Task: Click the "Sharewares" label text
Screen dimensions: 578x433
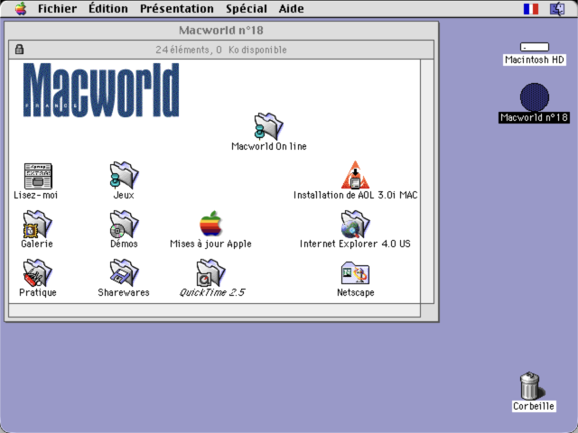Action: click(x=124, y=292)
